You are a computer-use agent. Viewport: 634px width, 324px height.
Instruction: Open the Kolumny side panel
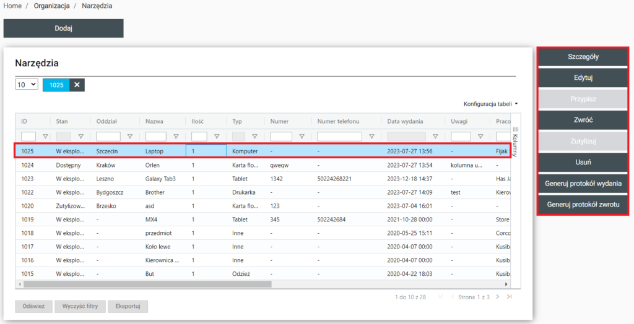click(515, 139)
